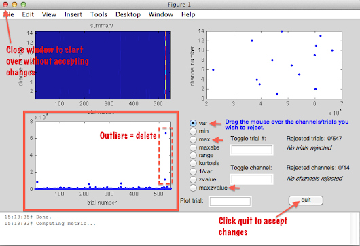Screen dimensions: 360x246
Task: Open the Help menu
Action: [188, 14]
